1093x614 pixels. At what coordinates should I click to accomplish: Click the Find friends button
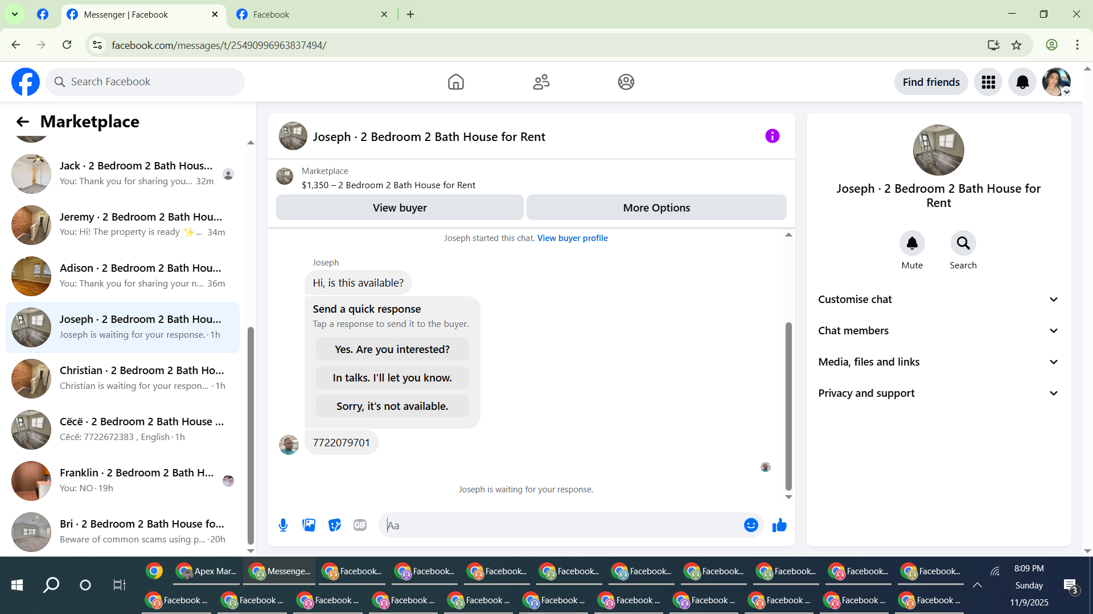(931, 82)
